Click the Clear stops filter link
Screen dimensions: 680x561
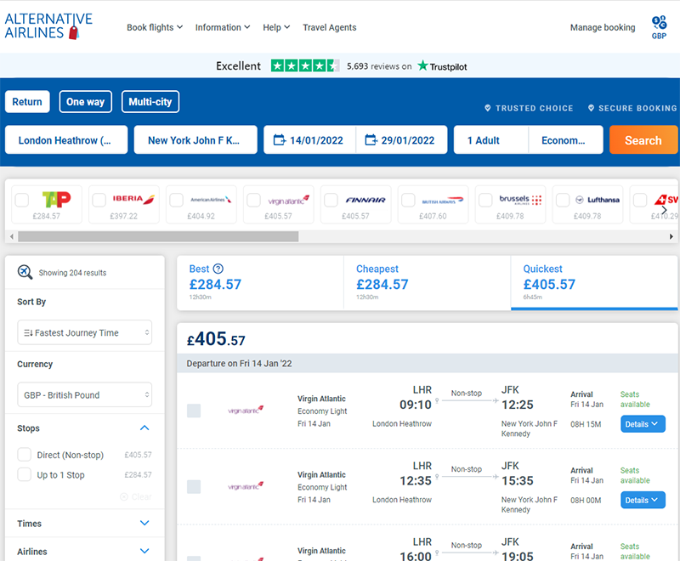136,497
